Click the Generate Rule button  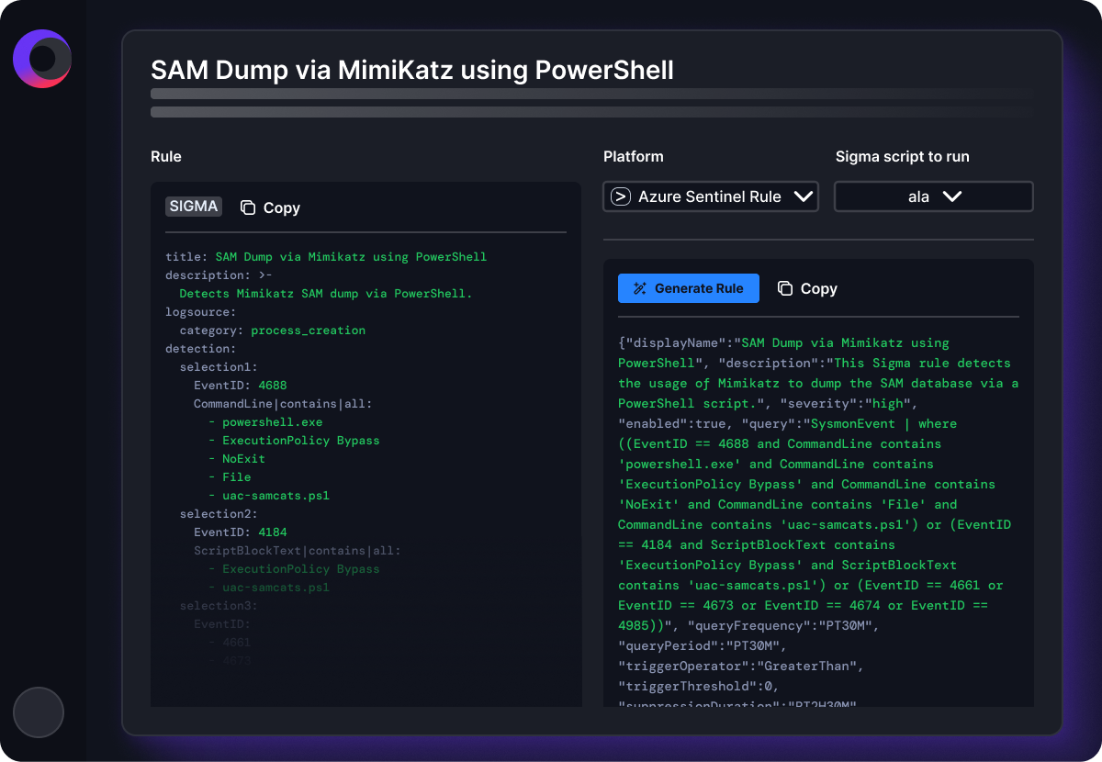tap(689, 288)
